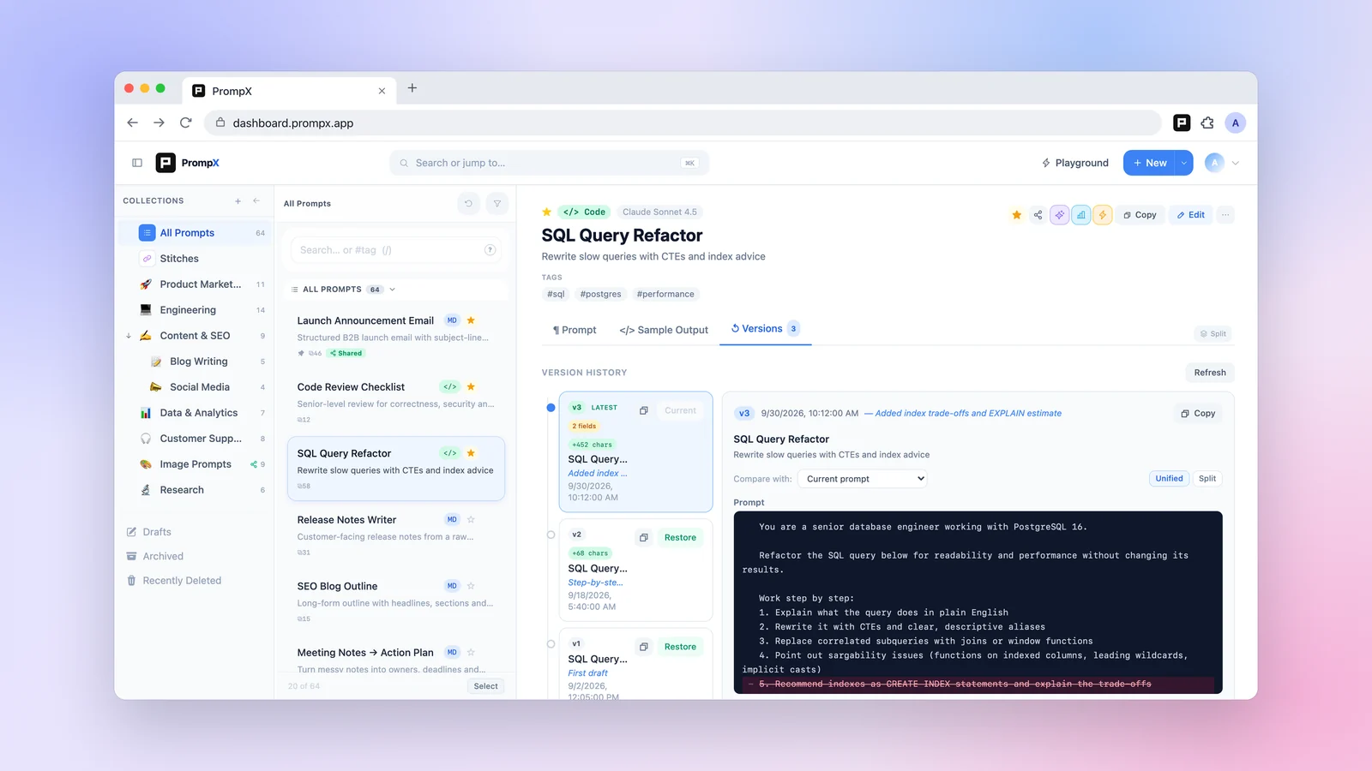The width and height of the screenshot is (1372, 771).
Task: Click the Refresh button in Version History
Action: click(x=1210, y=373)
